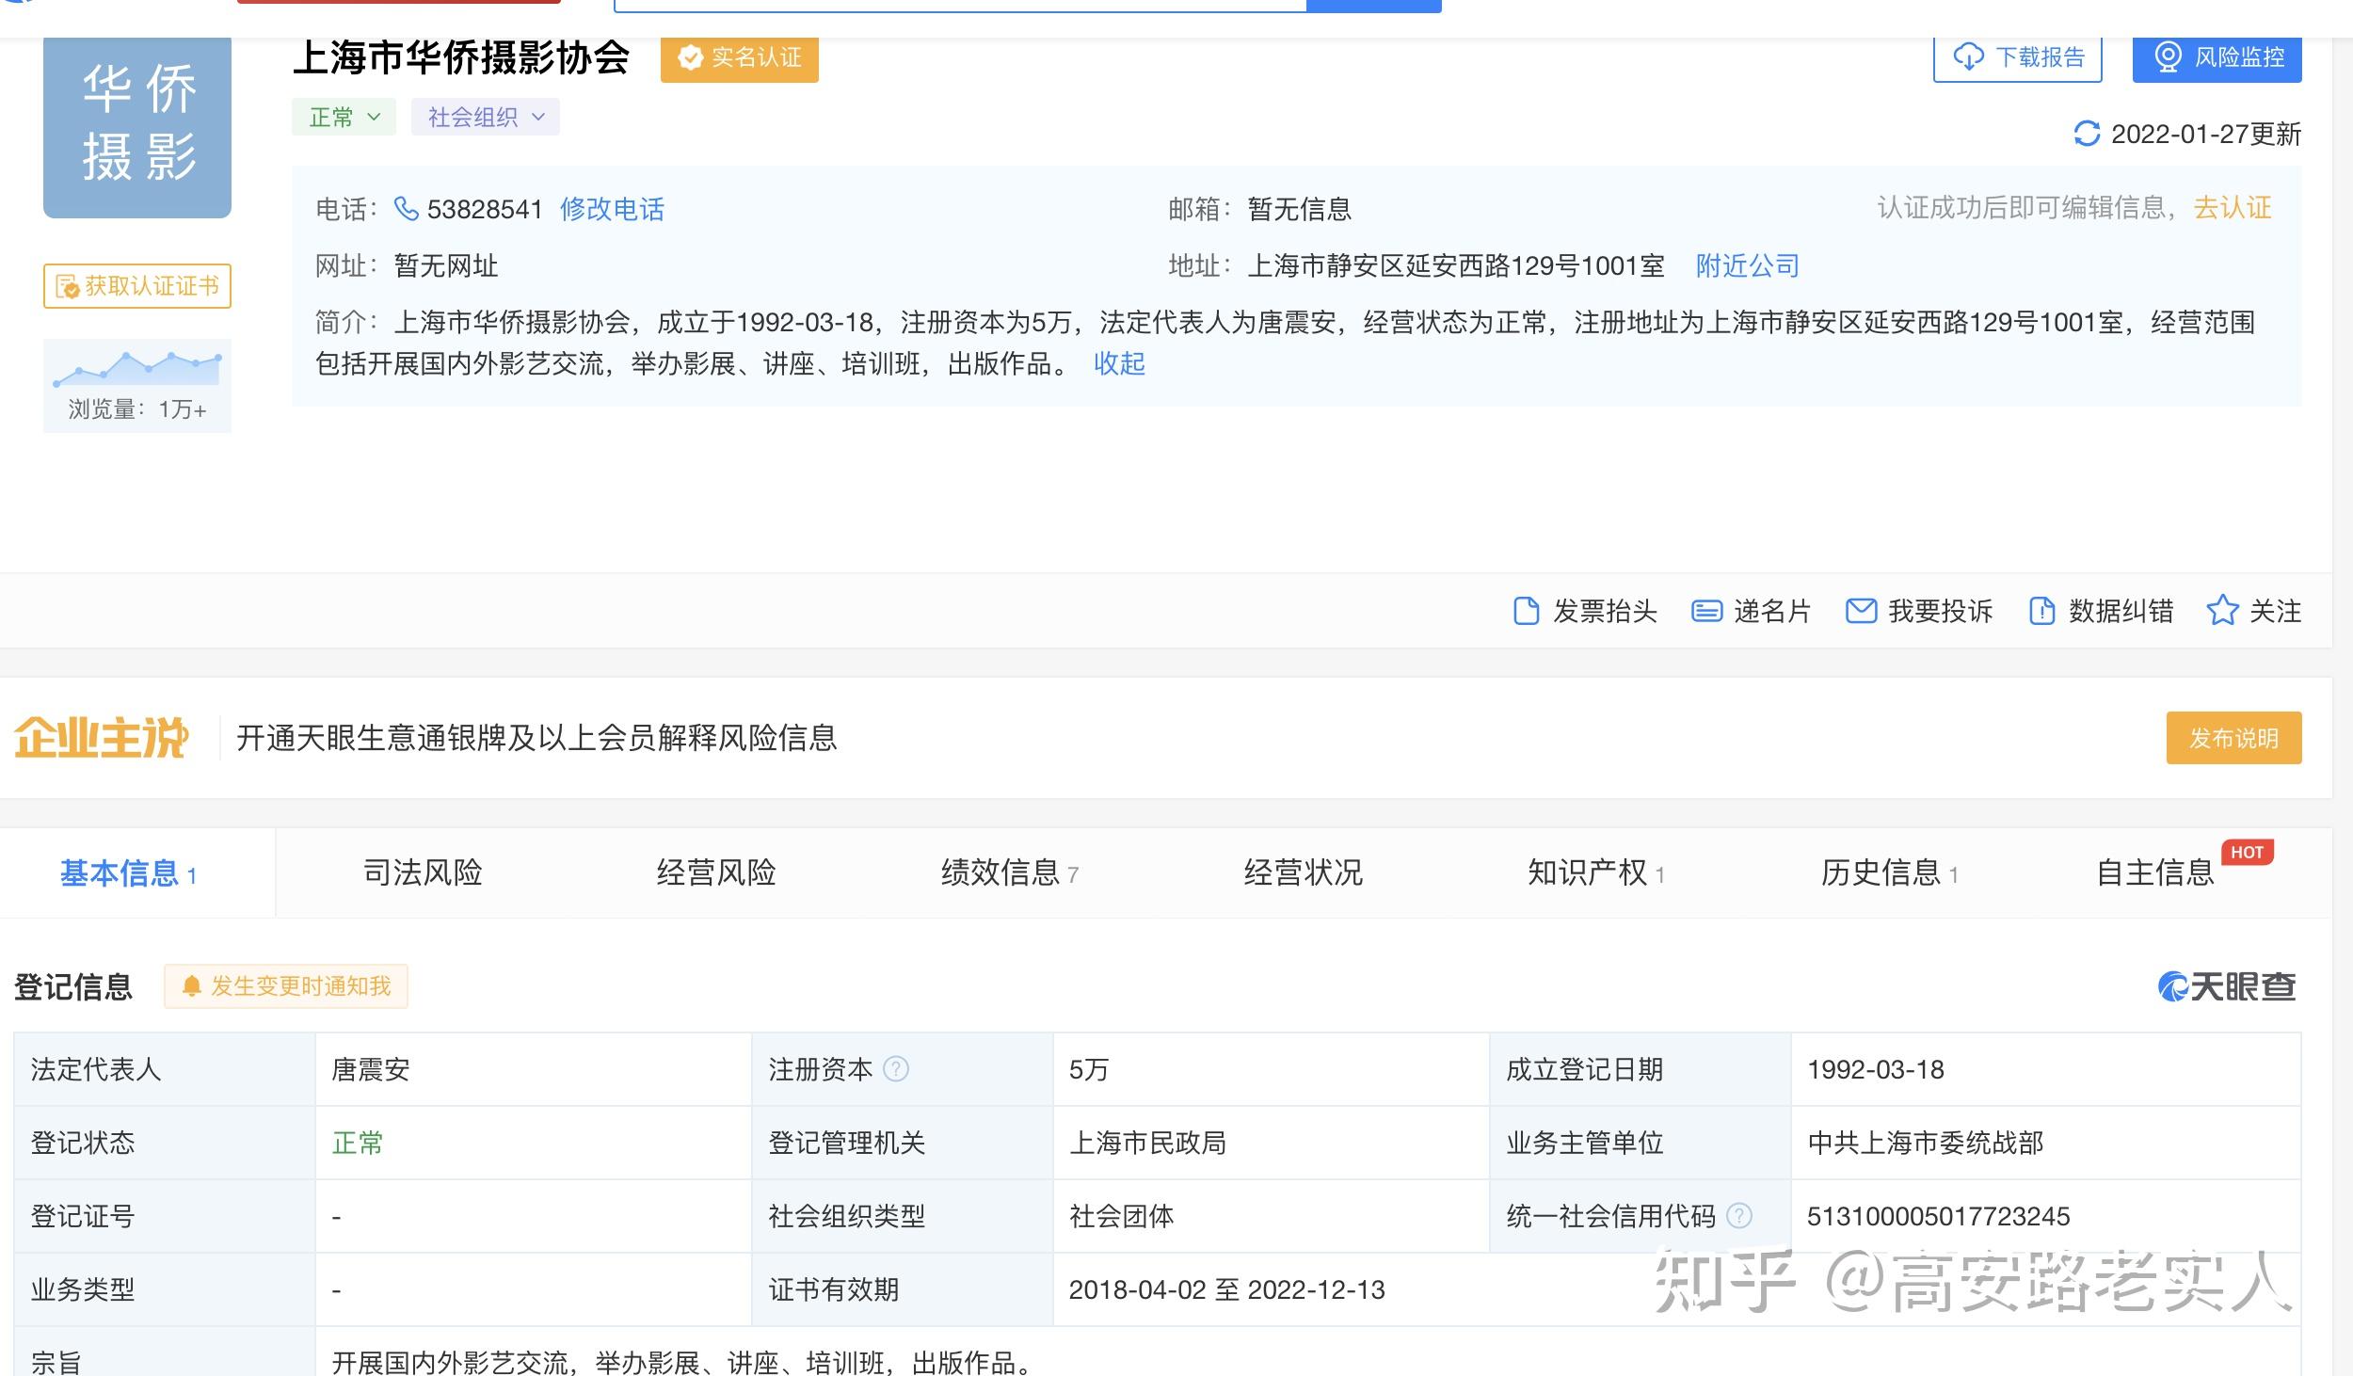
Task: Open the 绩效信息 tab
Action: (1009, 872)
